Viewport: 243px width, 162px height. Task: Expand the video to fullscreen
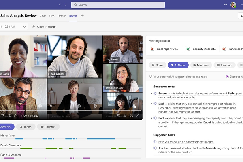coord(138,116)
